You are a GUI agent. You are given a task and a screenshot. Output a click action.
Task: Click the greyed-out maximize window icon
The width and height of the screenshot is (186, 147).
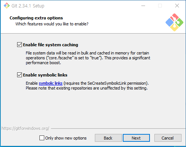[160, 6]
